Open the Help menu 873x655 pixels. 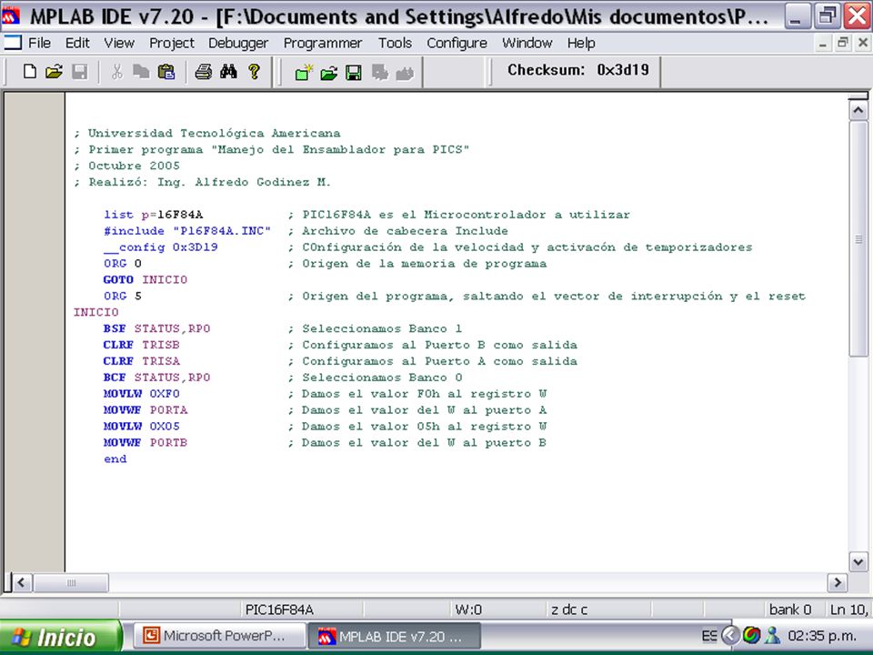pyautogui.click(x=581, y=43)
